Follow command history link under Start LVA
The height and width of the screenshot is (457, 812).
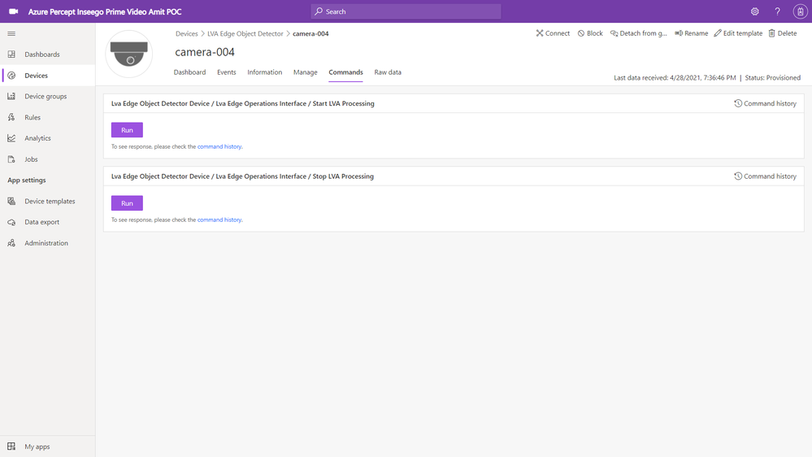(x=219, y=146)
